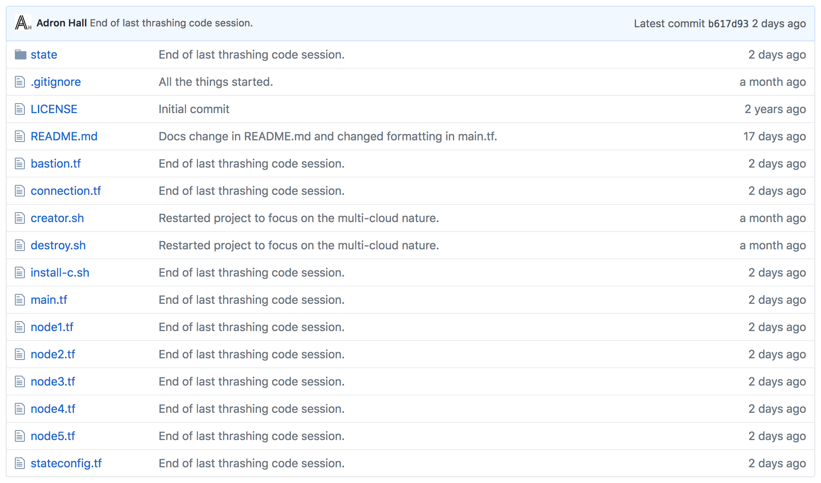This screenshot has height=483, width=821.
Task: Click the file icon beside README.md
Action: (20, 136)
